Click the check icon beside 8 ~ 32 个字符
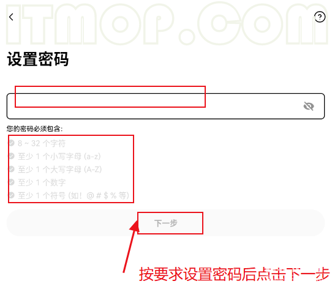Screen dimensions: 332x292 12,143
